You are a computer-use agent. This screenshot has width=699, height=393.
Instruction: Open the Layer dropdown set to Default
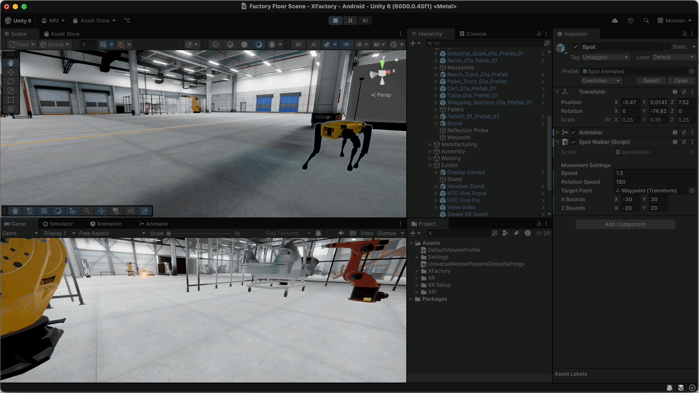pyautogui.click(x=673, y=57)
